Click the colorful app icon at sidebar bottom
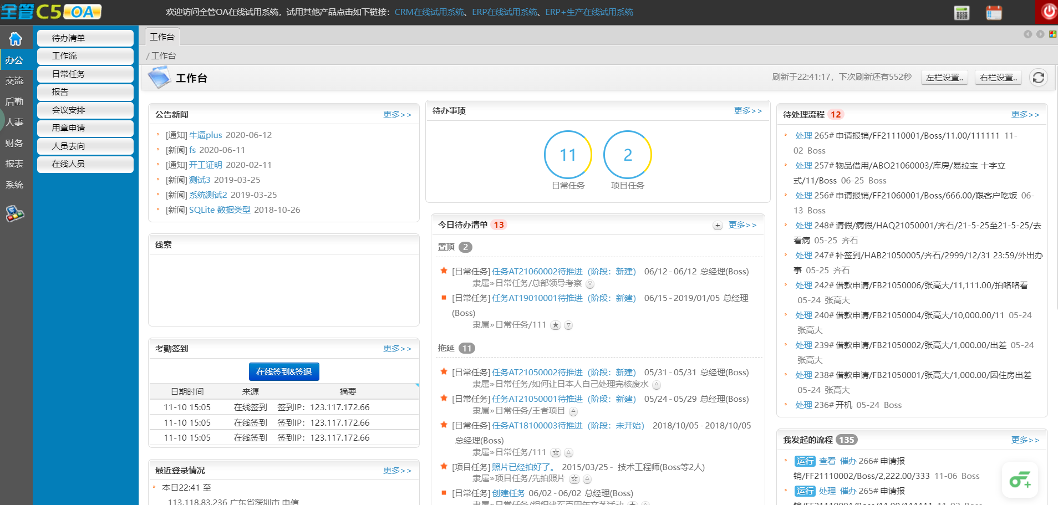The image size is (1058, 505). point(16,215)
